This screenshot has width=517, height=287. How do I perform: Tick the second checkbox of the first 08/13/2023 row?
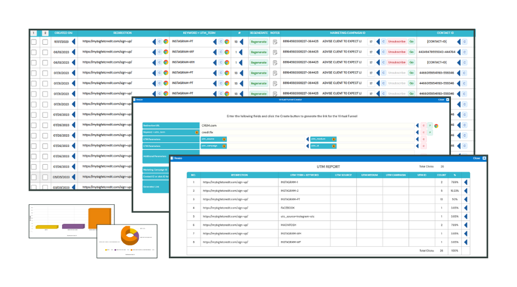tap(45, 52)
